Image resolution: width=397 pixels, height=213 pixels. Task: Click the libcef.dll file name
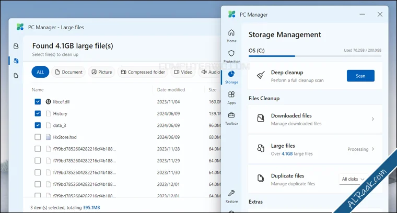(x=61, y=102)
